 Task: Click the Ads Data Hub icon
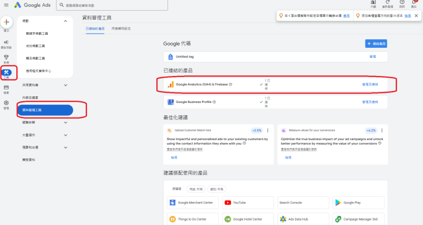(283, 219)
